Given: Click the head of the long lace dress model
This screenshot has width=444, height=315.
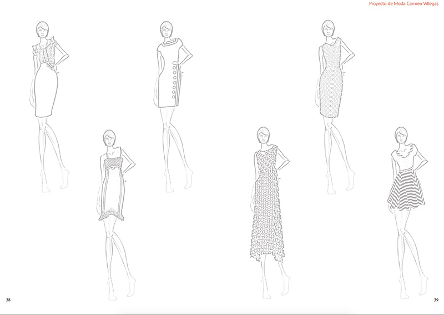Looking at the screenshot, I should coord(263,134).
